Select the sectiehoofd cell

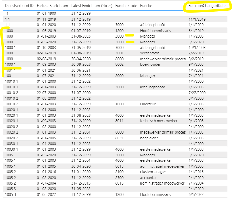coord(150,53)
